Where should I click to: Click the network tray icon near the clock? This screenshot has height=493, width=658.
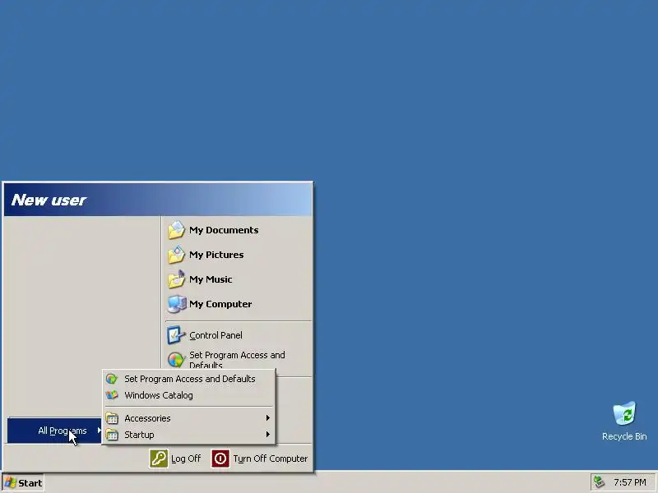pyautogui.click(x=600, y=482)
